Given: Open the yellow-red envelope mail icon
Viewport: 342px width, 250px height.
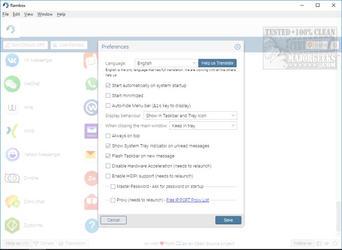Looking at the screenshot, I should pyautogui.click(x=91, y=154).
